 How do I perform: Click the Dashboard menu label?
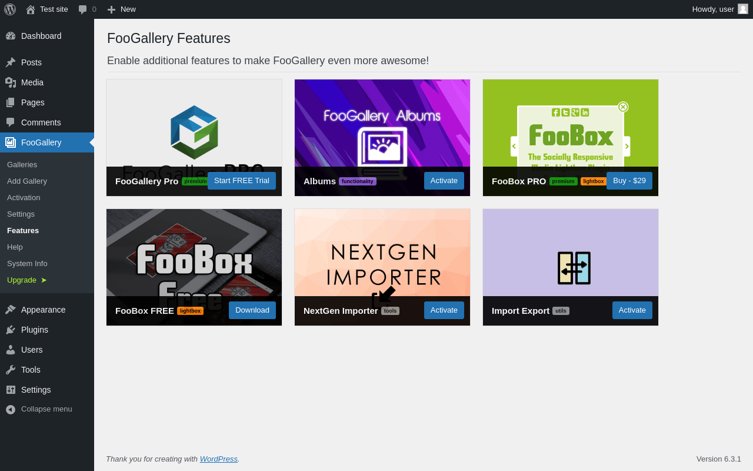click(41, 36)
